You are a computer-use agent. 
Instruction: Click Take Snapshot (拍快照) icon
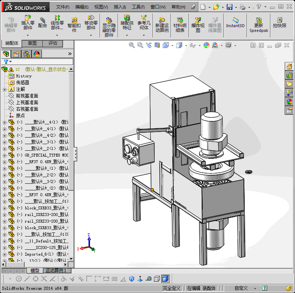280,20
